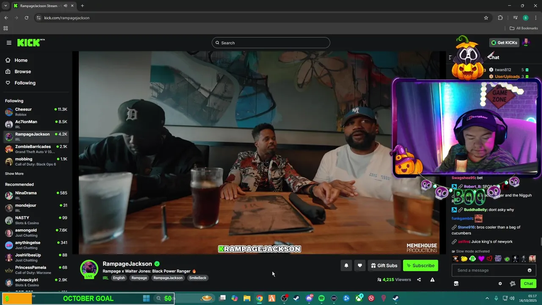Insert the purple heart emote
Screen dimensions: 542x305
click(481, 258)
